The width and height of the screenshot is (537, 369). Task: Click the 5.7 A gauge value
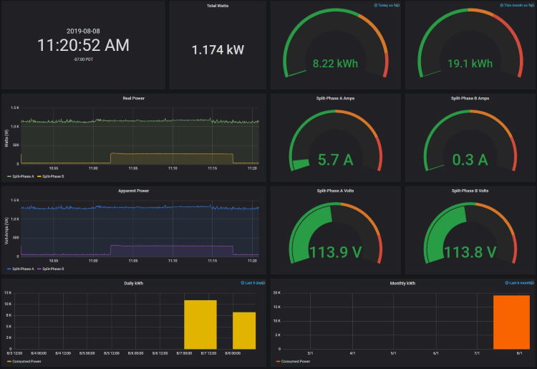335,160
